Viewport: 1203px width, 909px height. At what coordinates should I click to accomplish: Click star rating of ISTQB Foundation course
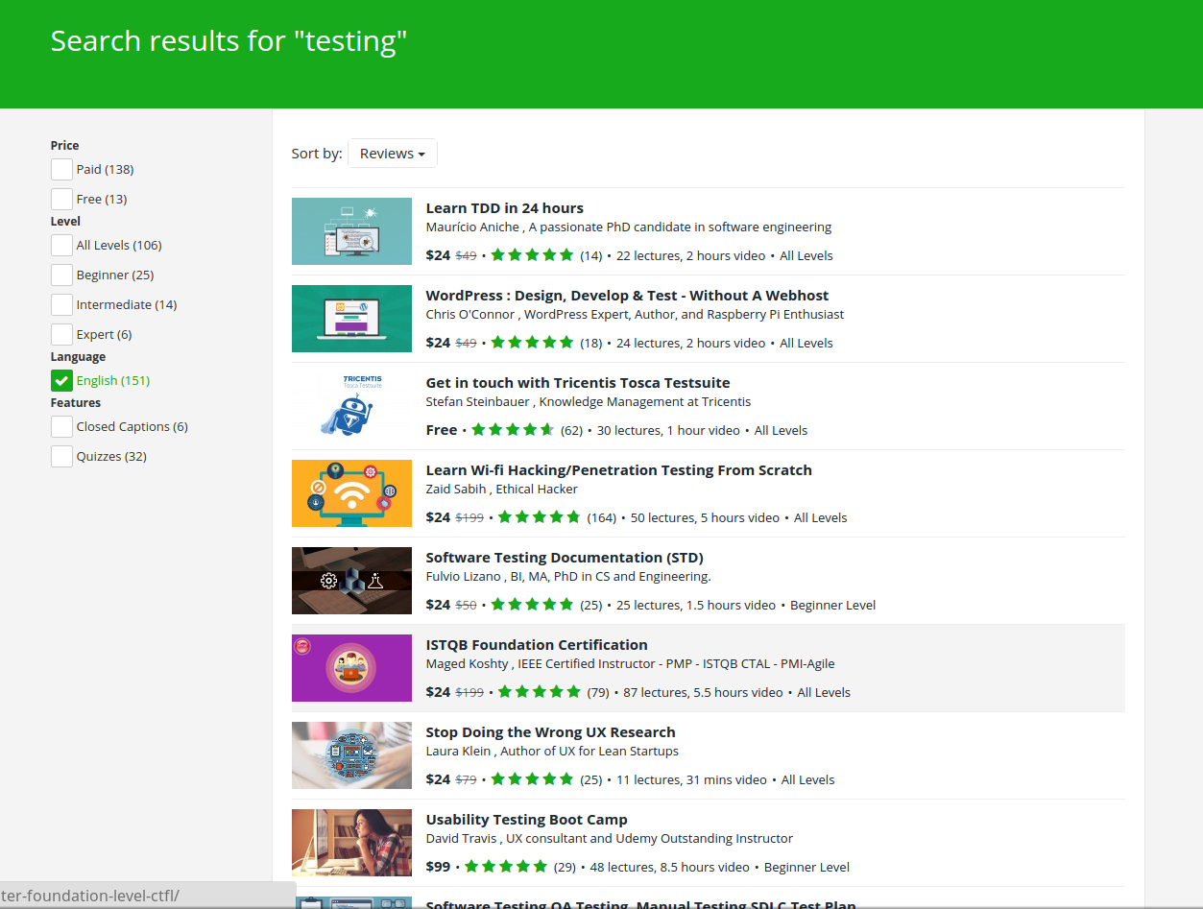click(540, 692)
